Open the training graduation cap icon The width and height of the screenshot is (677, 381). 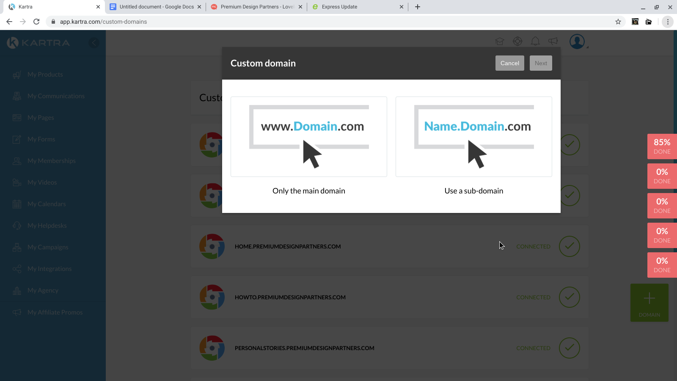click(x=500, y=41)
